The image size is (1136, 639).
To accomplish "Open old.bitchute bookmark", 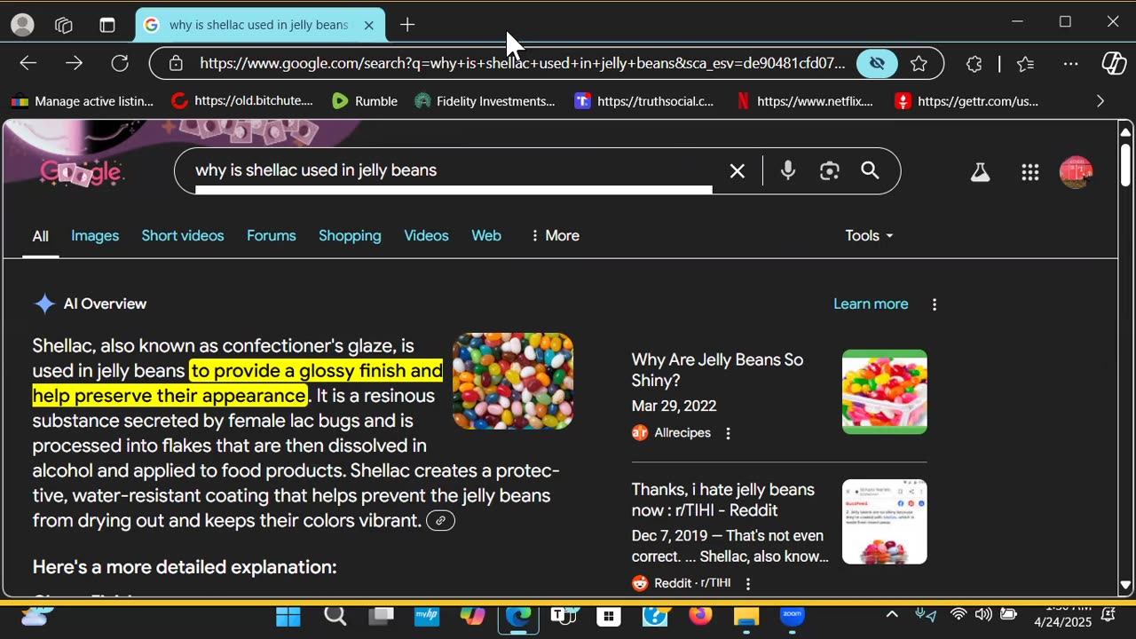I will (x=242, y=101).
